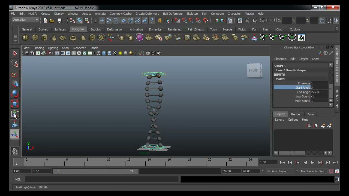
Task: Create a polygon pyramid from the shelf
Action: [83, 38]
